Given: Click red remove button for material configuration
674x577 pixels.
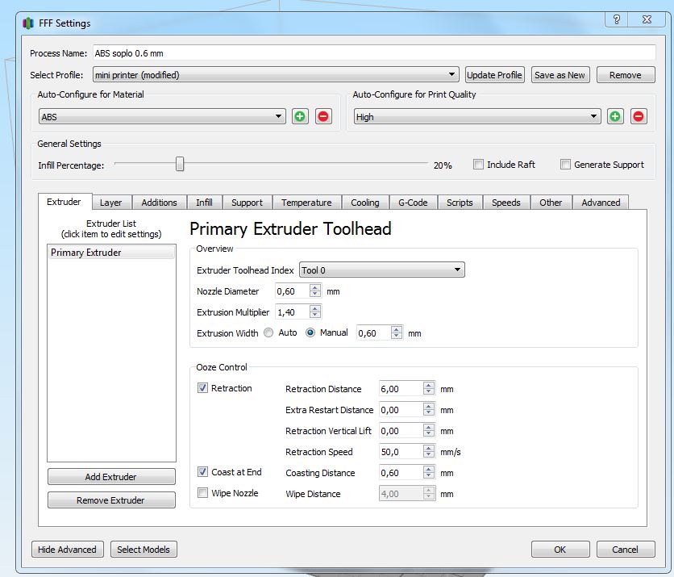Looking at the screenshot, I should coord(323,117).
